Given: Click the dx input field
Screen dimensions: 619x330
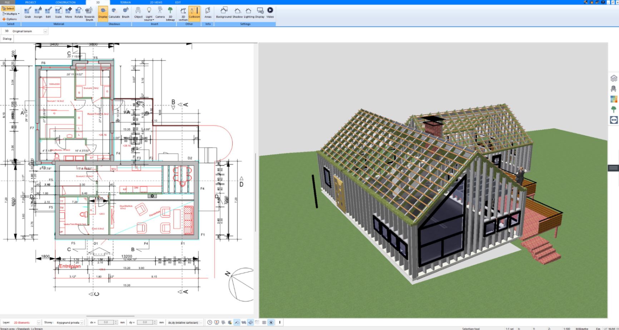Looking at the screenshot, I should tap(106, 322).
